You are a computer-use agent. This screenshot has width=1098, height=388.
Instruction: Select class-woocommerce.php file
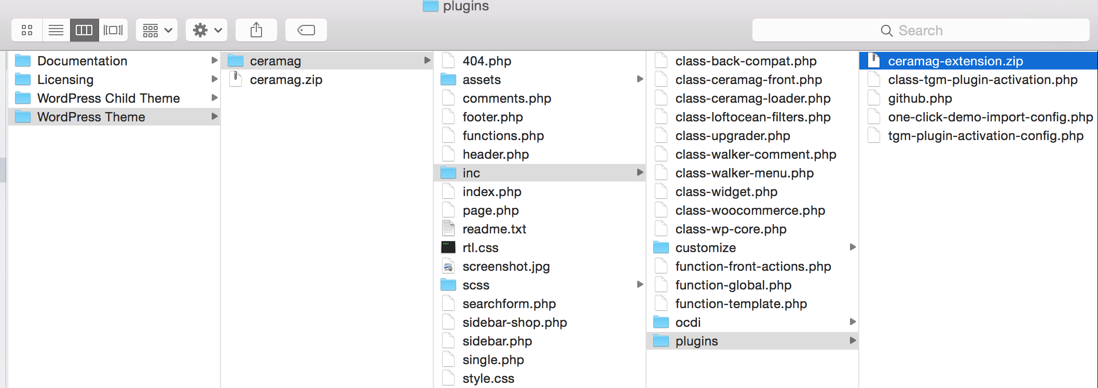[x=752, y=210]
